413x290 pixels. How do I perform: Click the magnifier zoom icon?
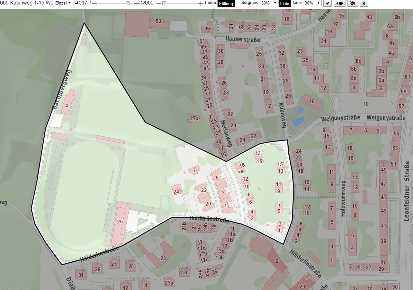click(76, 3)
